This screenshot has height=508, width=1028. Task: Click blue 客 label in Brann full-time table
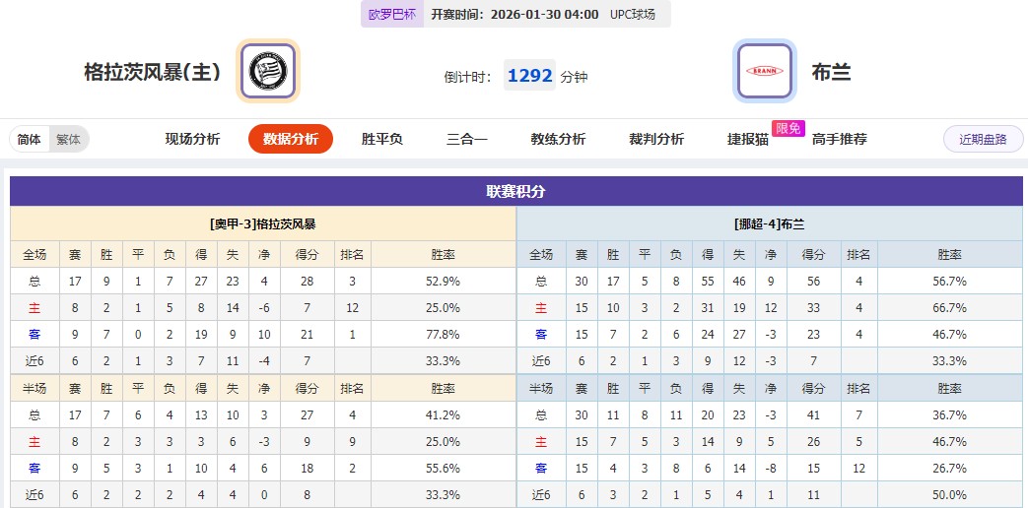point(541,335)
